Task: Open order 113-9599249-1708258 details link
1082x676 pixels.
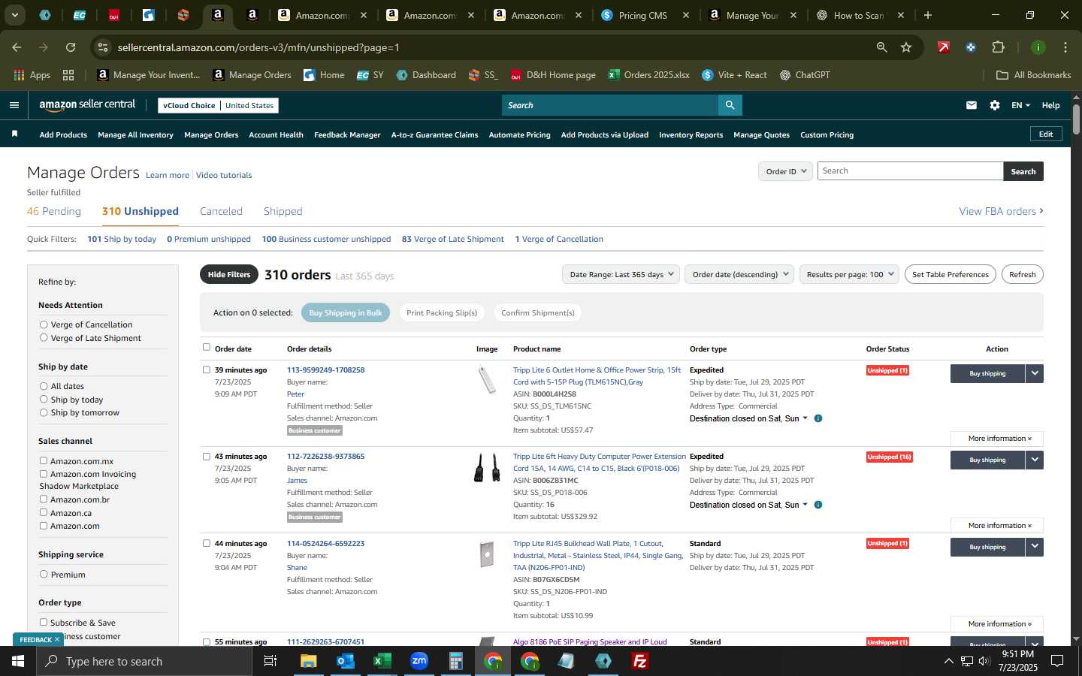Action: click(x=325, y=370)
